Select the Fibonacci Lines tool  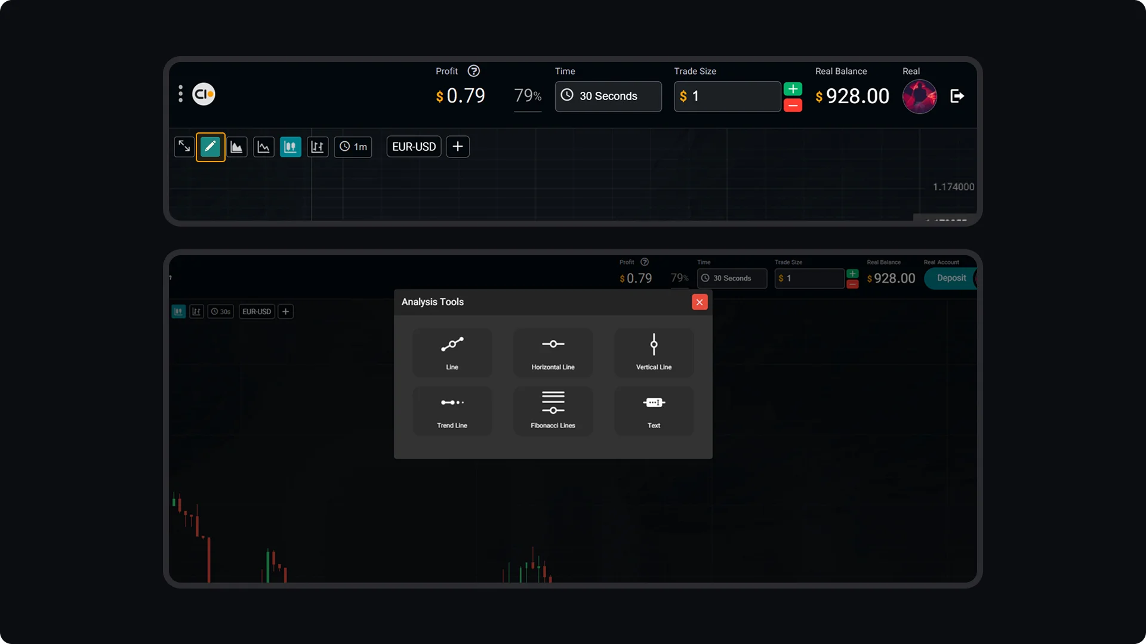(553, 411)
